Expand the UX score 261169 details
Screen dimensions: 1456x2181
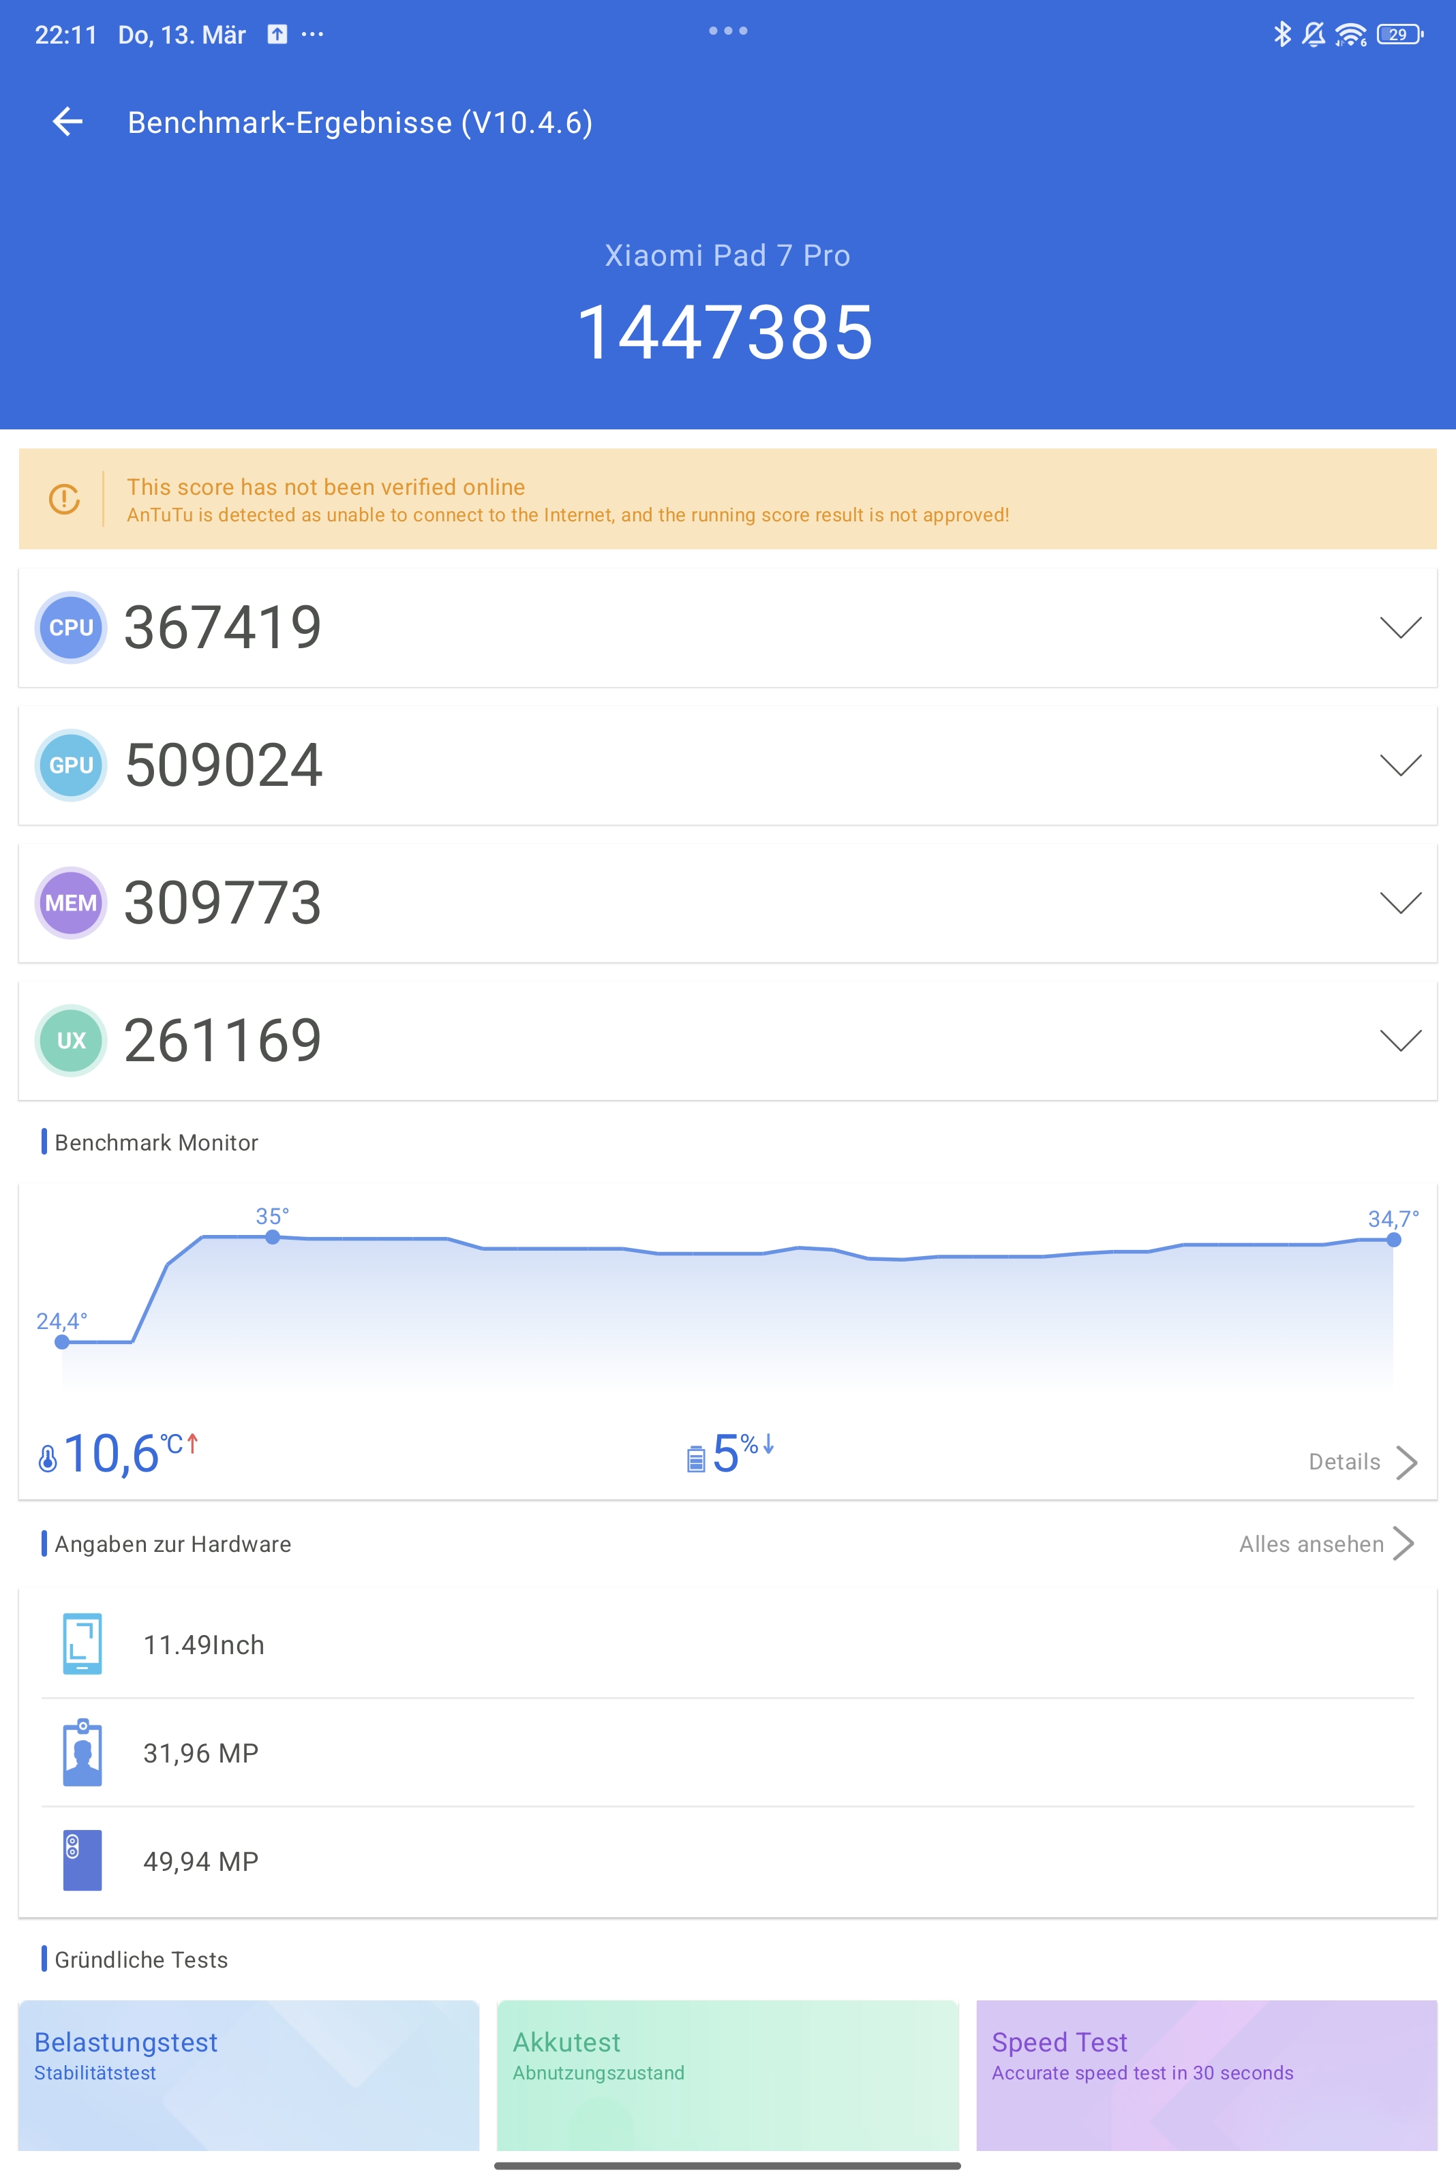(1400, 1041)
